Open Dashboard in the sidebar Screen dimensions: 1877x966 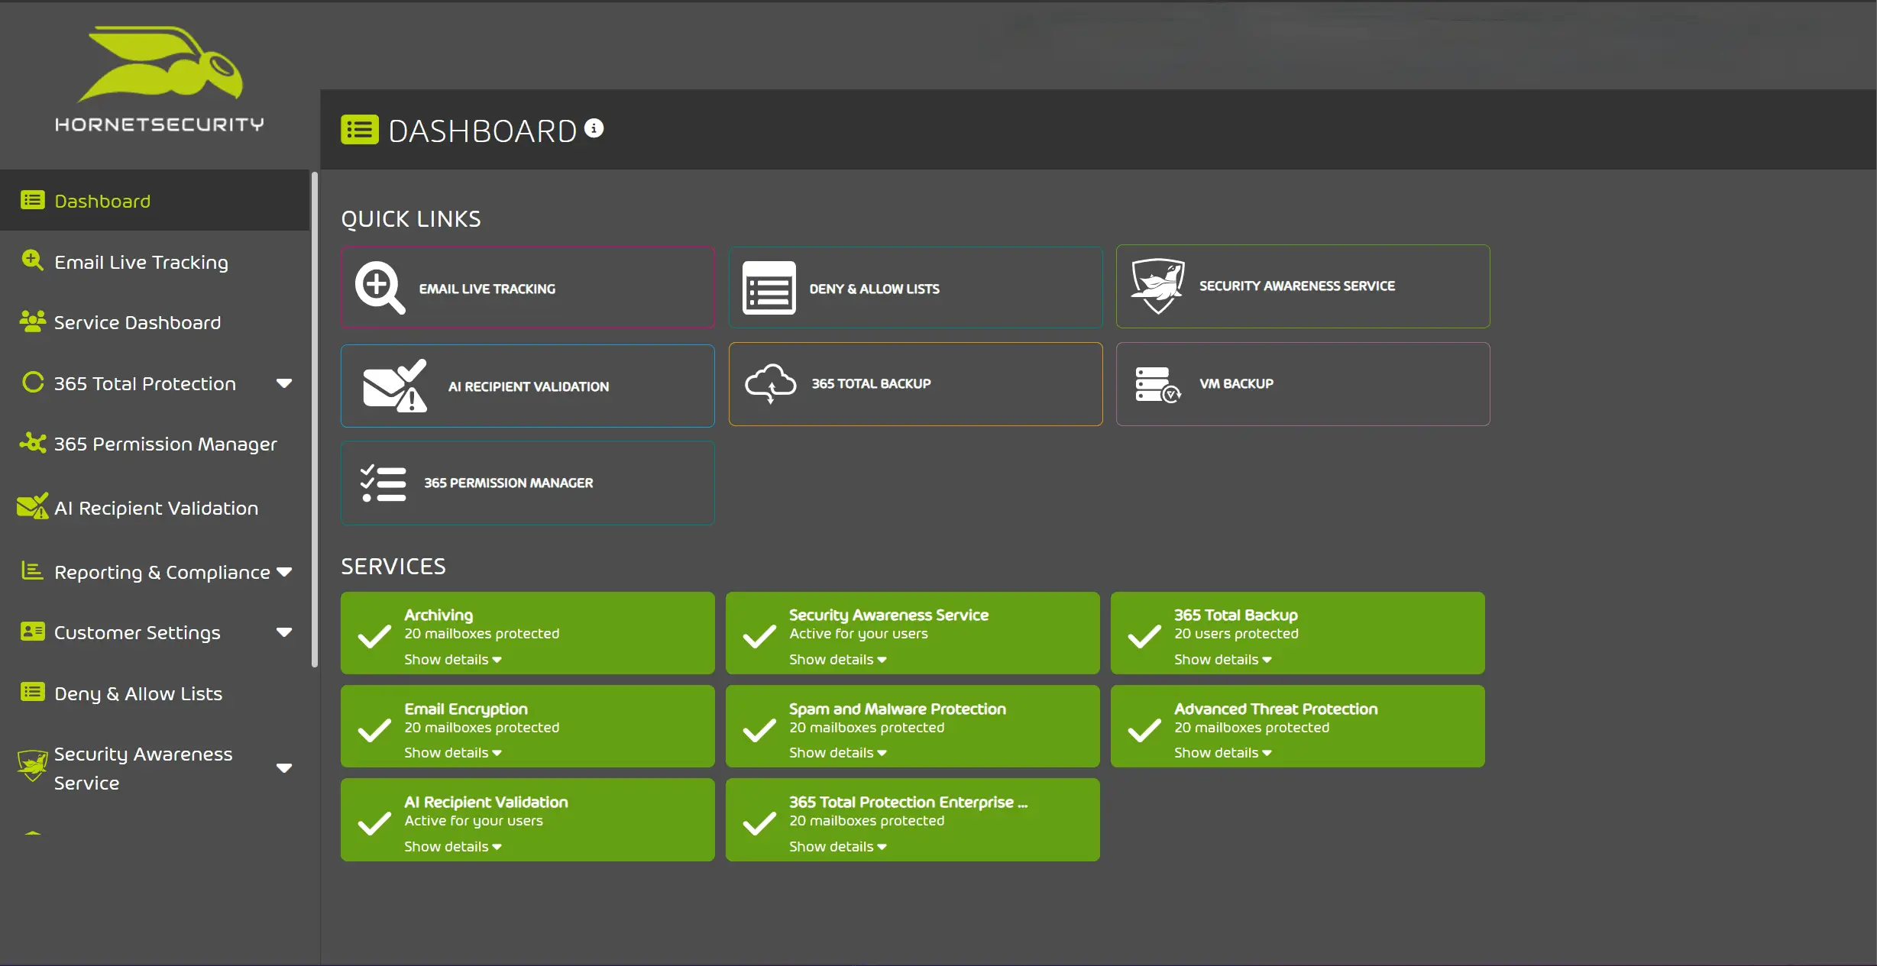coord(155,200)
